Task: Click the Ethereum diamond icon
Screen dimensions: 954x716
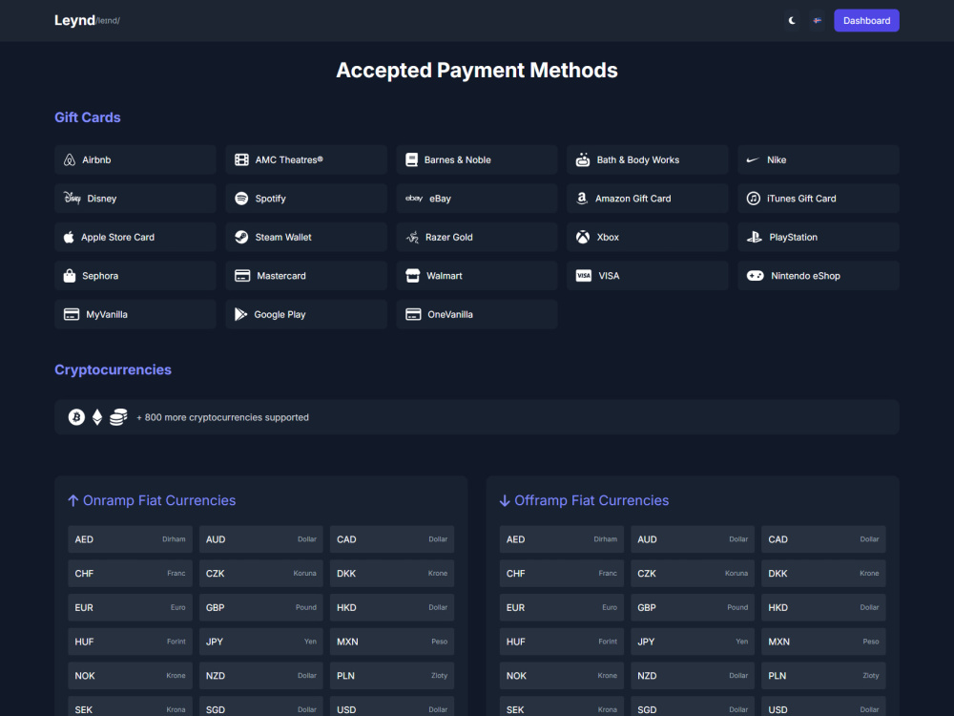Action: pyautogui.click(x=97, y=417)
